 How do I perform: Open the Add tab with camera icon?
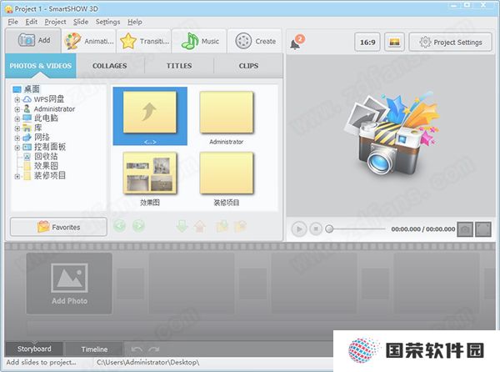click(x=33, y=41)
